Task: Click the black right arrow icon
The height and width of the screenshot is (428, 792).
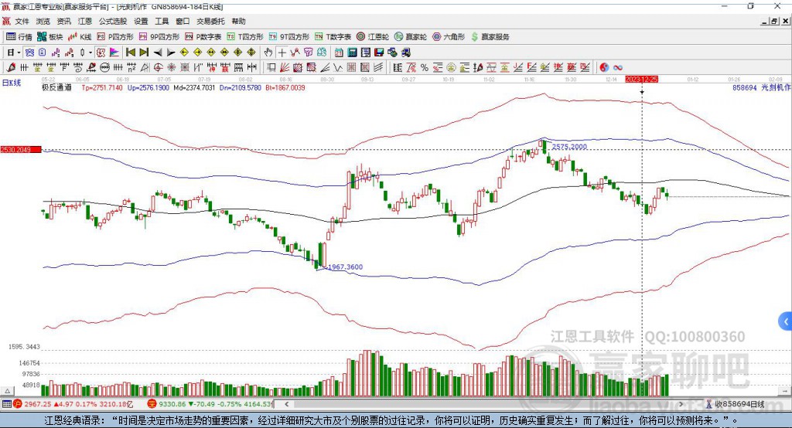Action: point(171,53)
